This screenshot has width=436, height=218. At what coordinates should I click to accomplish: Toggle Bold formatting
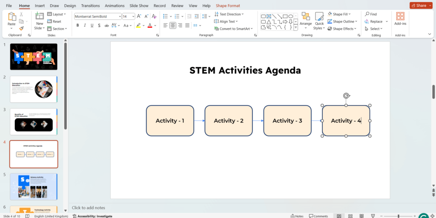[x=77, y=26]
